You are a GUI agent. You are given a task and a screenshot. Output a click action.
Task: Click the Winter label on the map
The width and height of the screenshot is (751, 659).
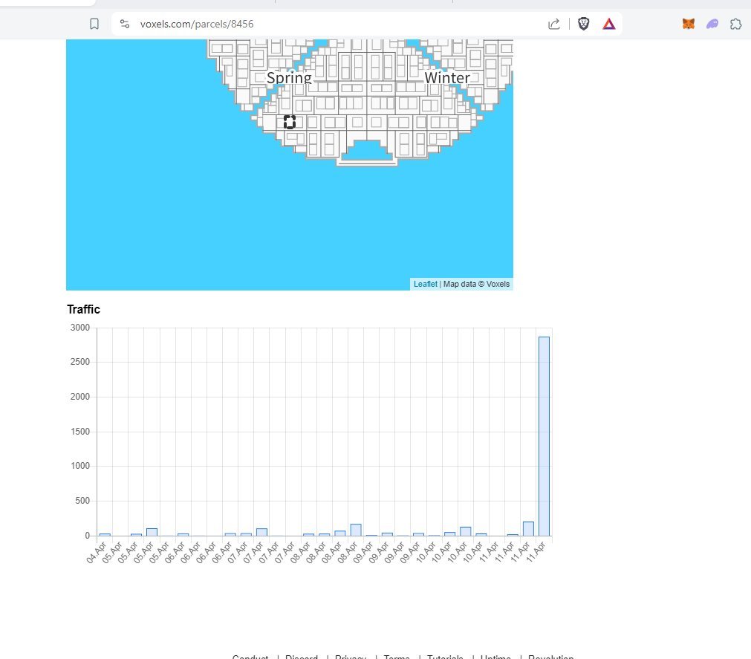[447, 77]
